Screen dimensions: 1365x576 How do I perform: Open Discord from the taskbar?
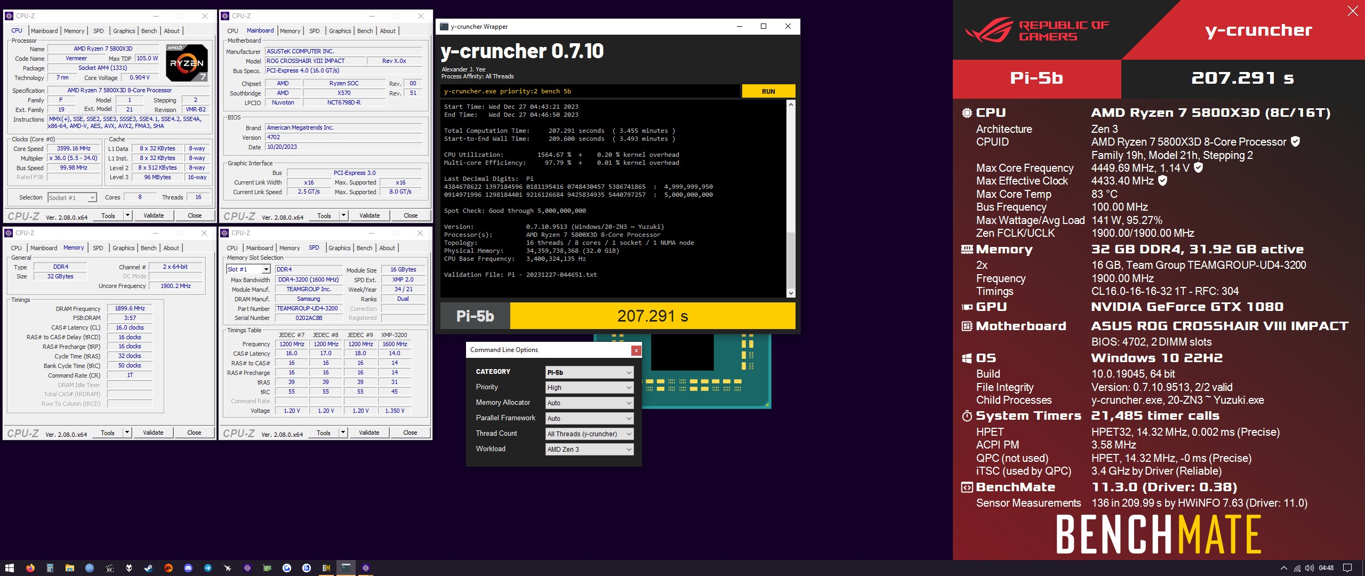[188, 568]
